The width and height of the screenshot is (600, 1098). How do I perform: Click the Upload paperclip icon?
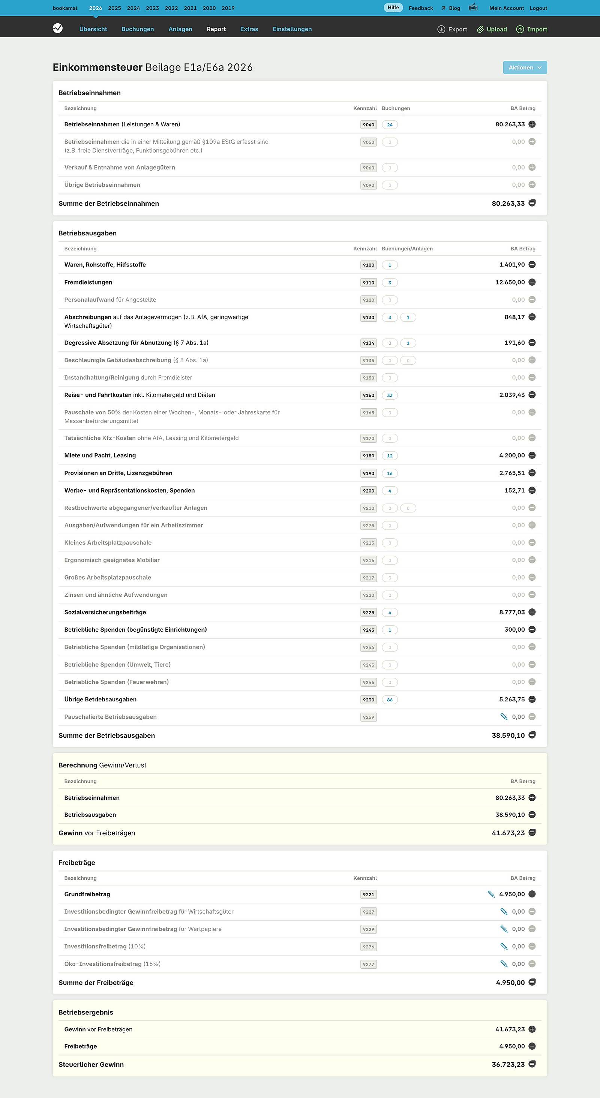[480, 29]
